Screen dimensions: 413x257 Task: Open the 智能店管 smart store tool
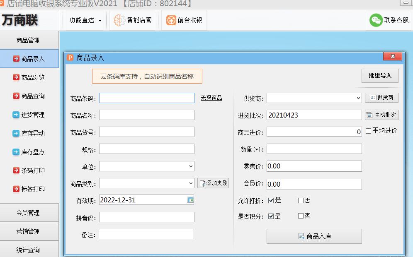point(133,19)
